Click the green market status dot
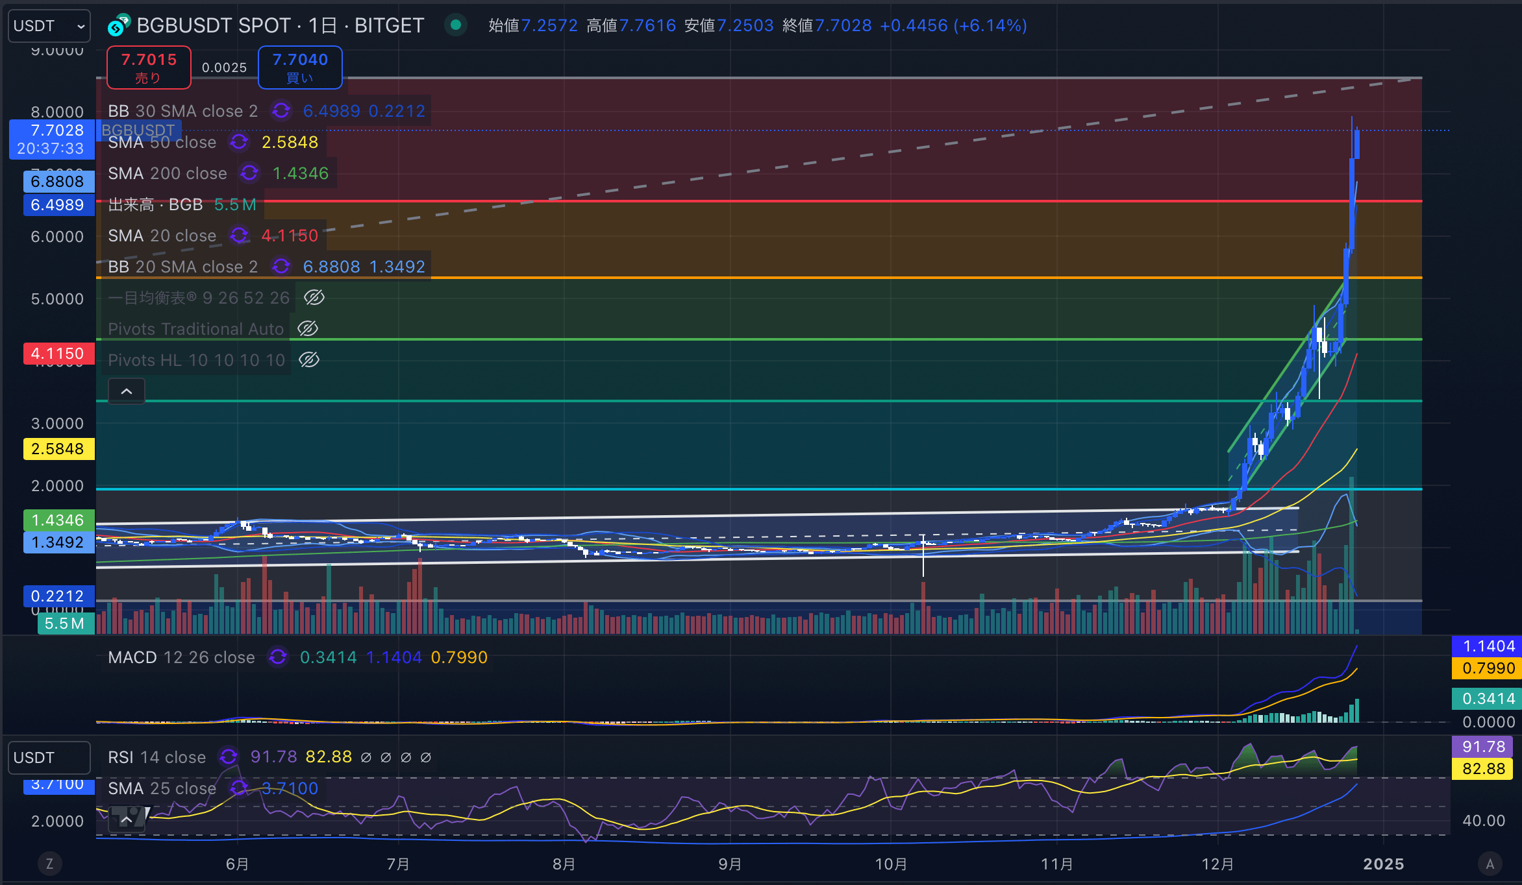Viewport: 1522px width, 885px height. point(456,25)
